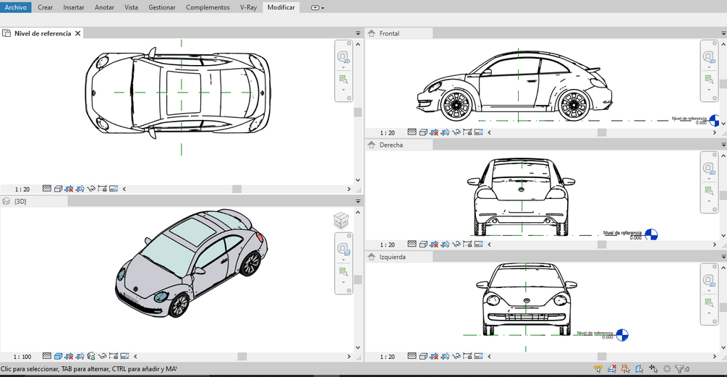Open view scale 1 : 100 in {3D} view

[22, 357]
